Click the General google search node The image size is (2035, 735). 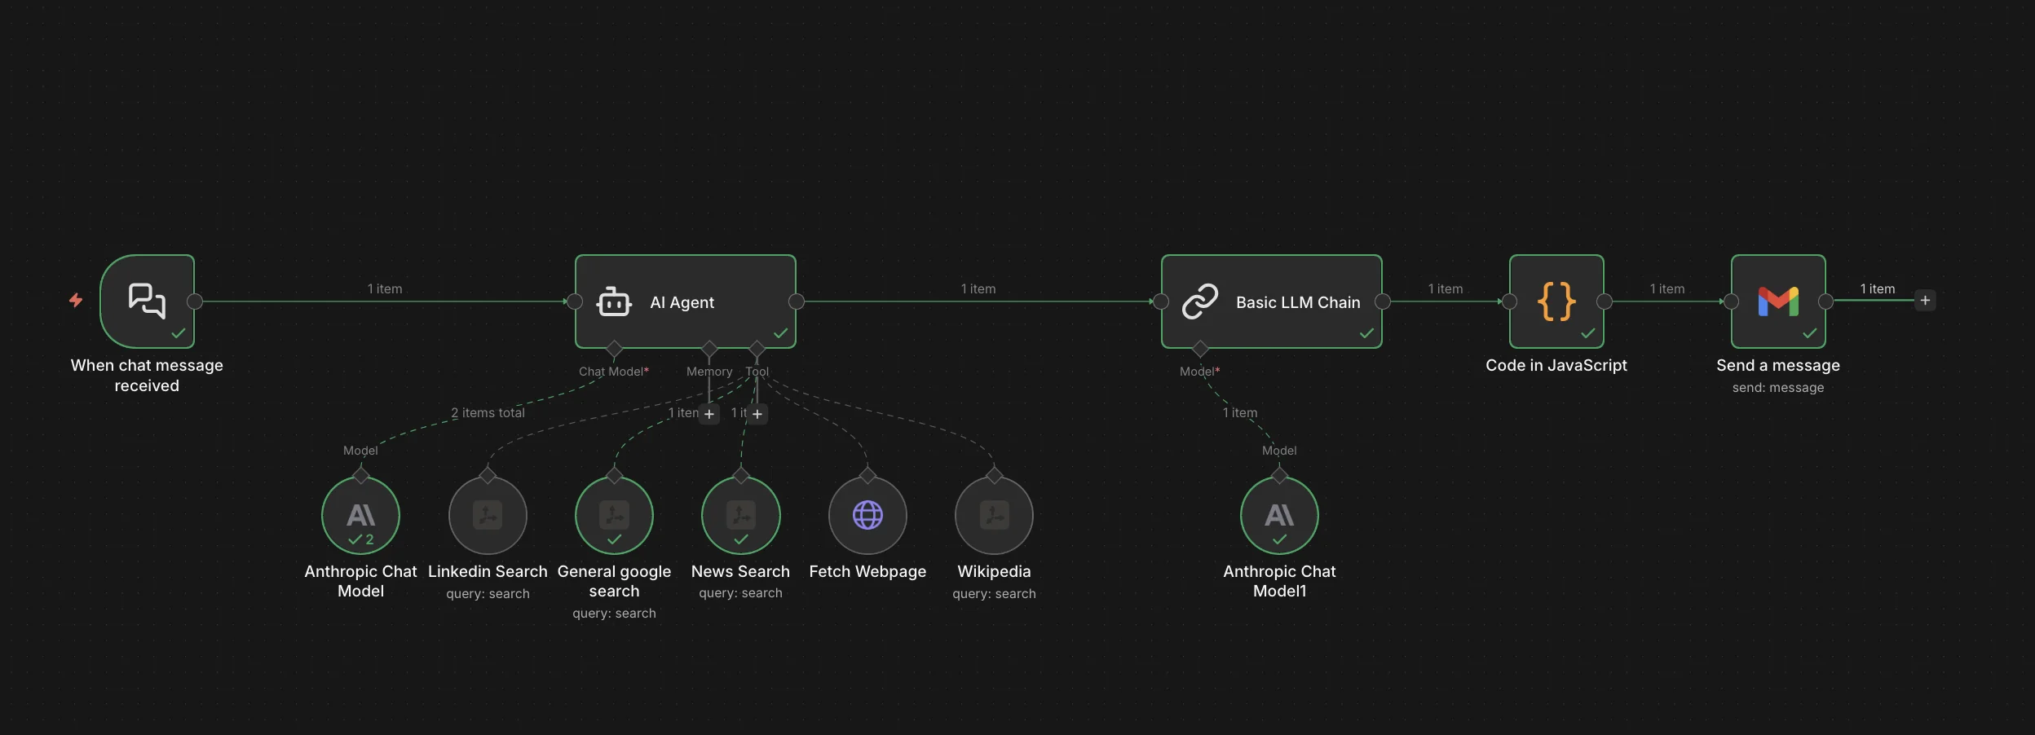614,515
